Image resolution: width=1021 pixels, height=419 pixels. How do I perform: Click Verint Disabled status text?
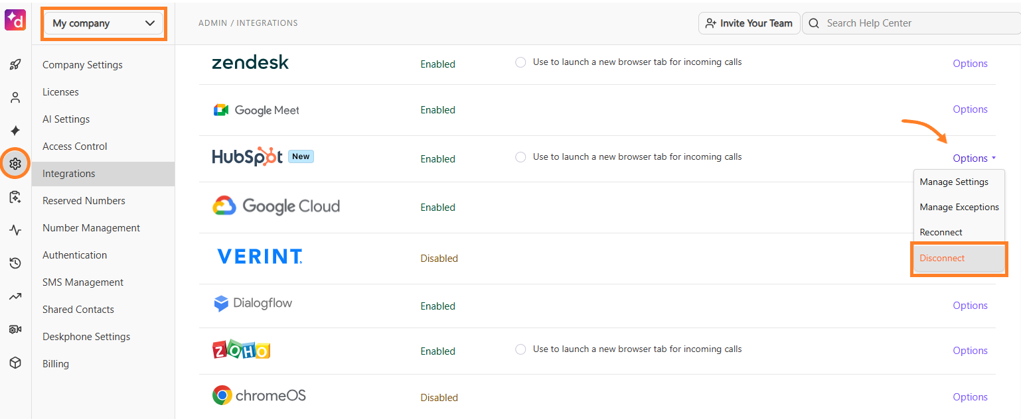(439, 259)
